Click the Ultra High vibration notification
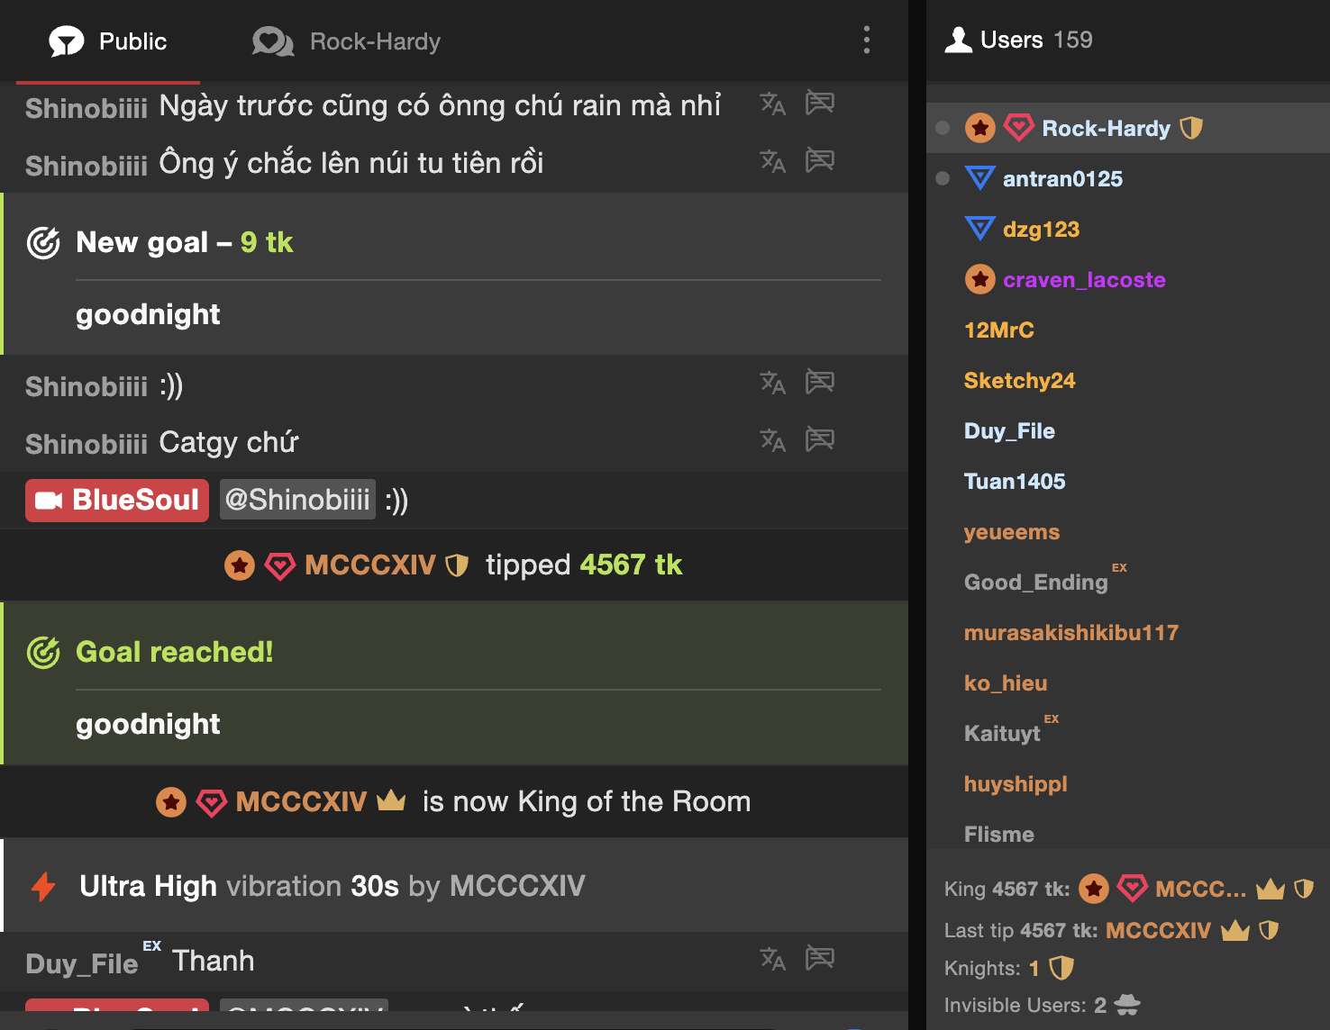This screenshot has width=1330, height=1030. (x=332, y=886)
